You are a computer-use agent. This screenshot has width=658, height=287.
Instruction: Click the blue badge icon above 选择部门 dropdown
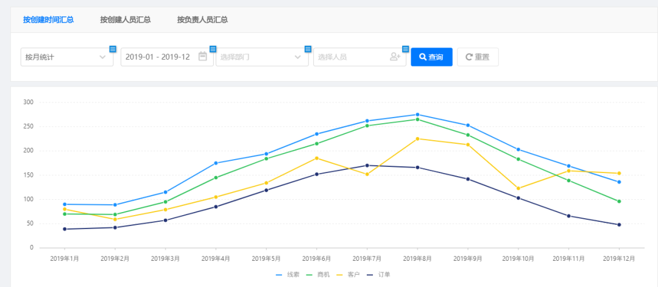(x=308, y=49)
